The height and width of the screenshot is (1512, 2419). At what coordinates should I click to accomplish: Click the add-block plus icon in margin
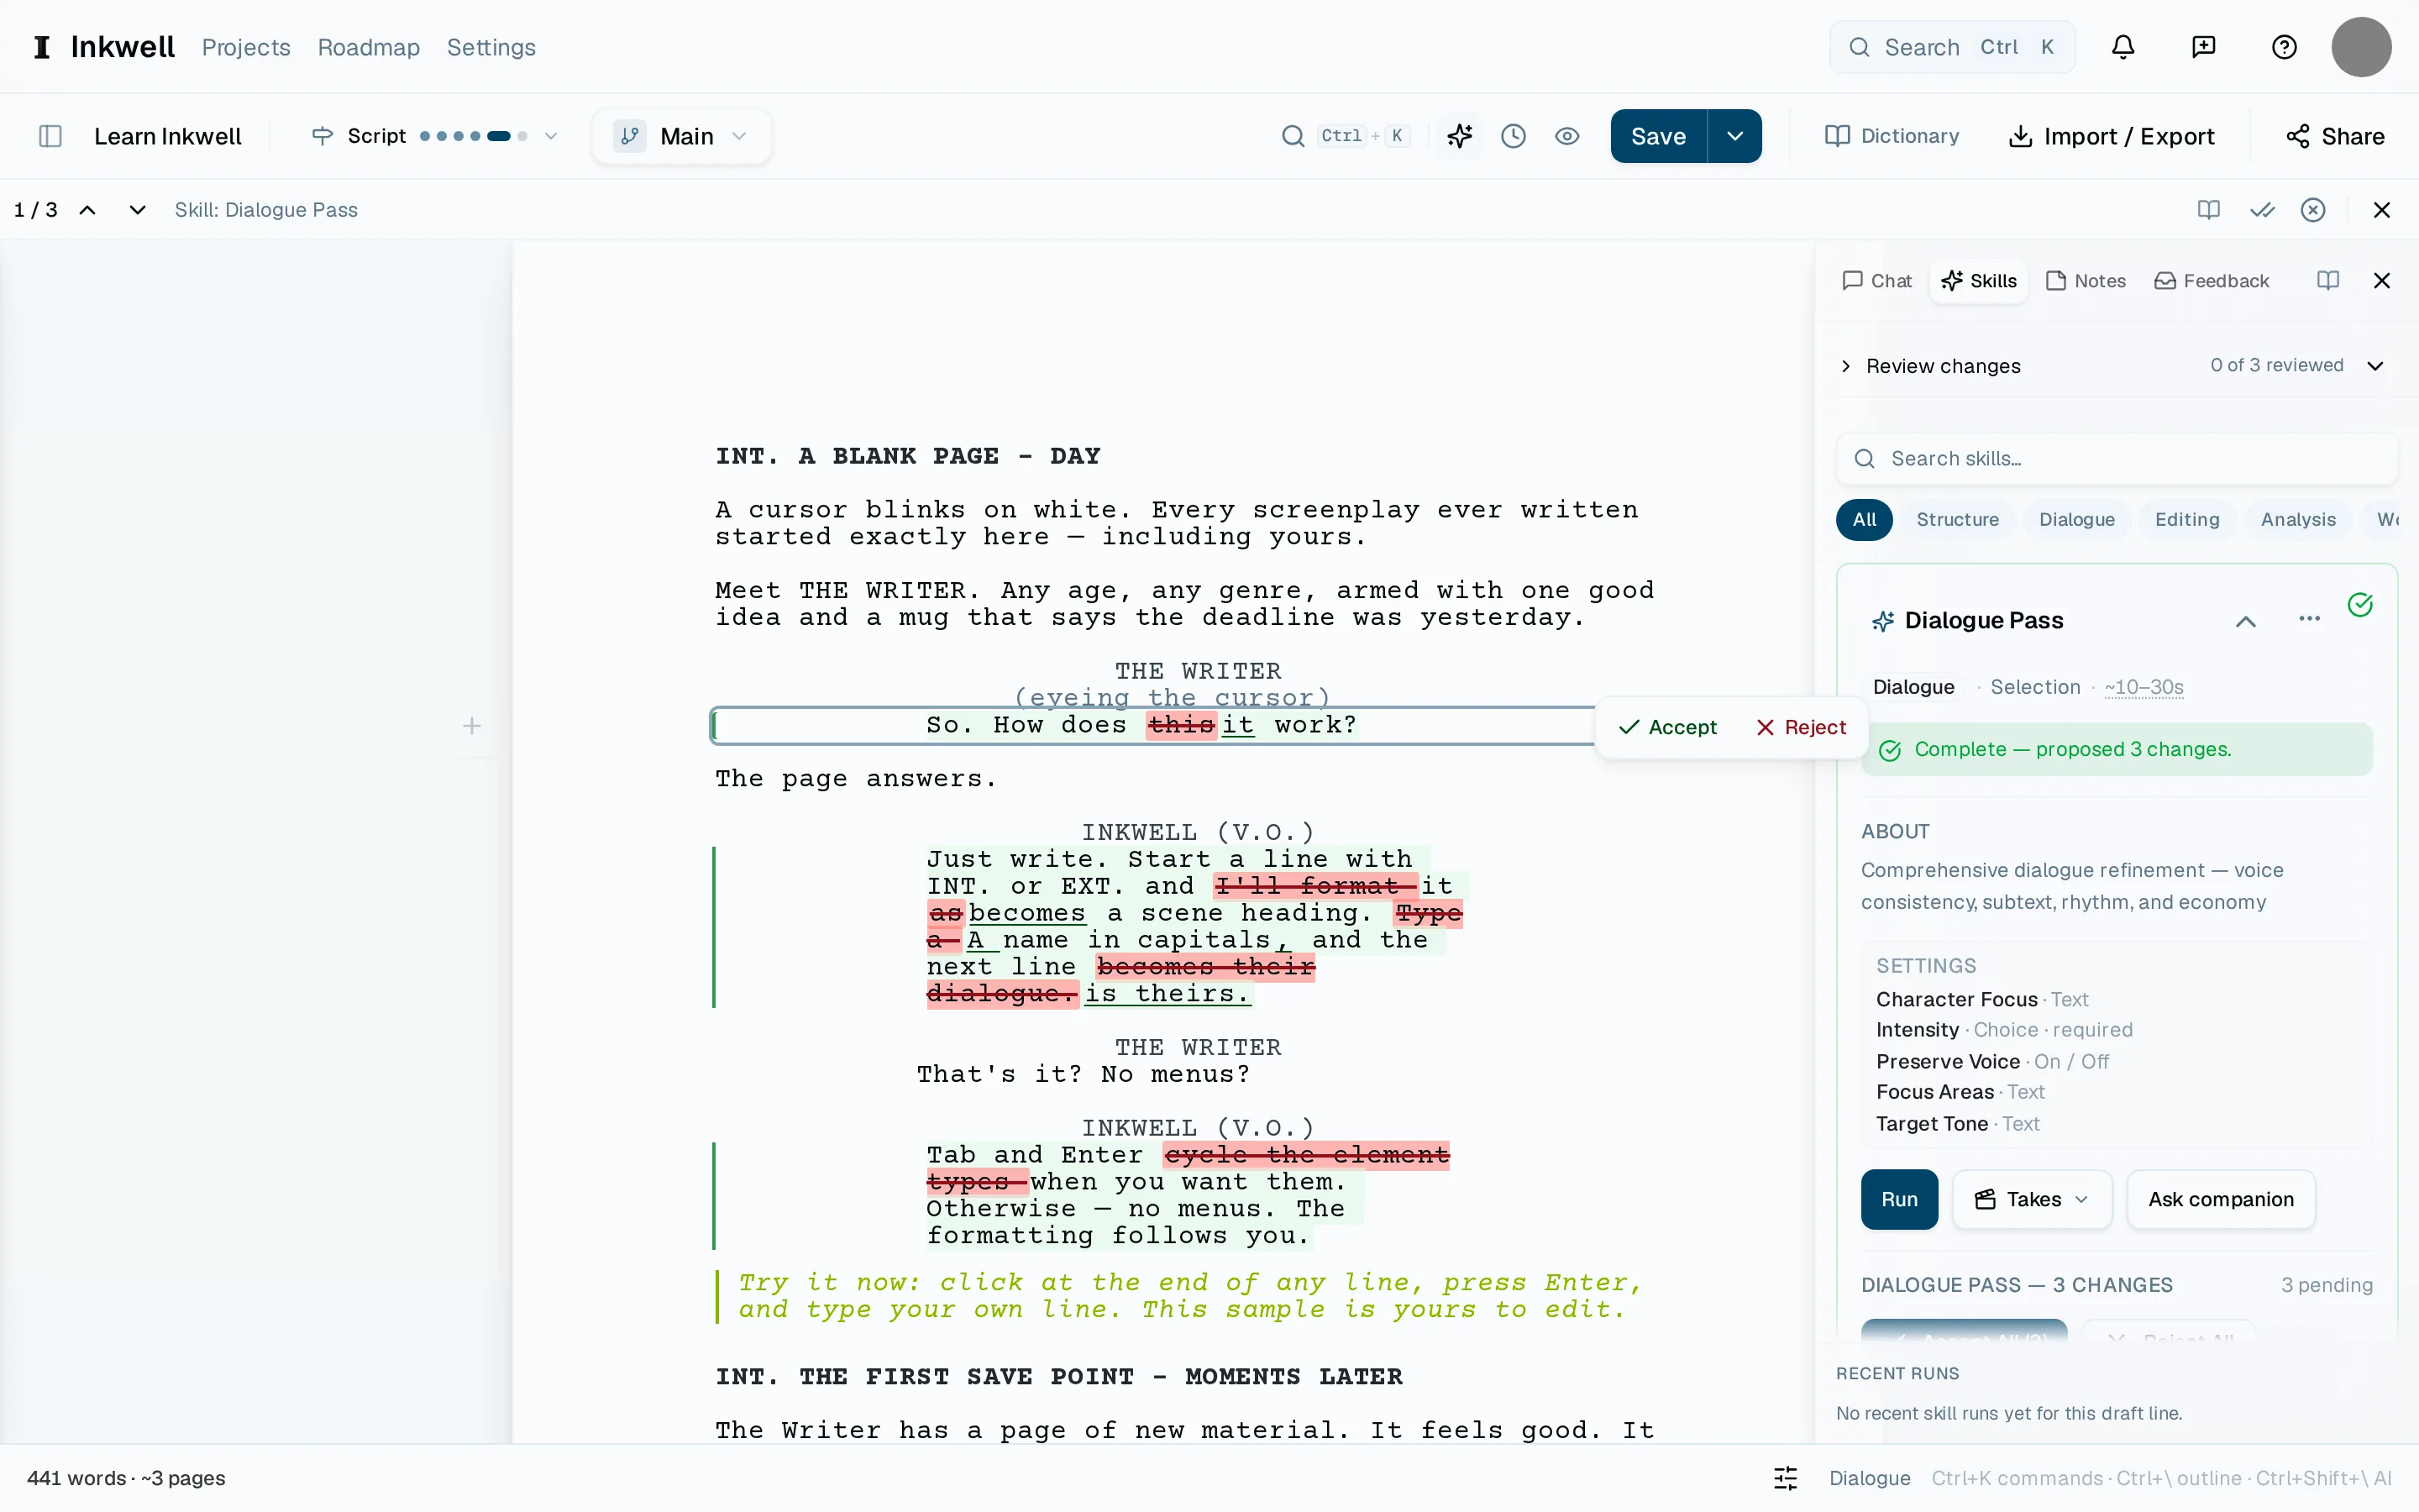pyautogui.click(x=472, y=726)
